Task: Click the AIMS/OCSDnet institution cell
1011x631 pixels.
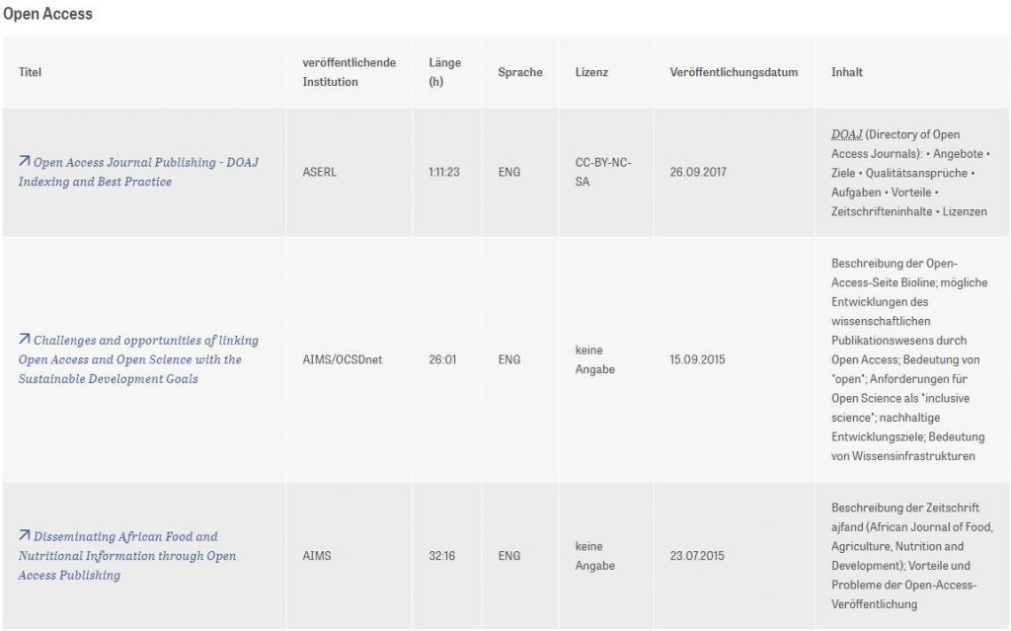Action: [x=342, y=359]
